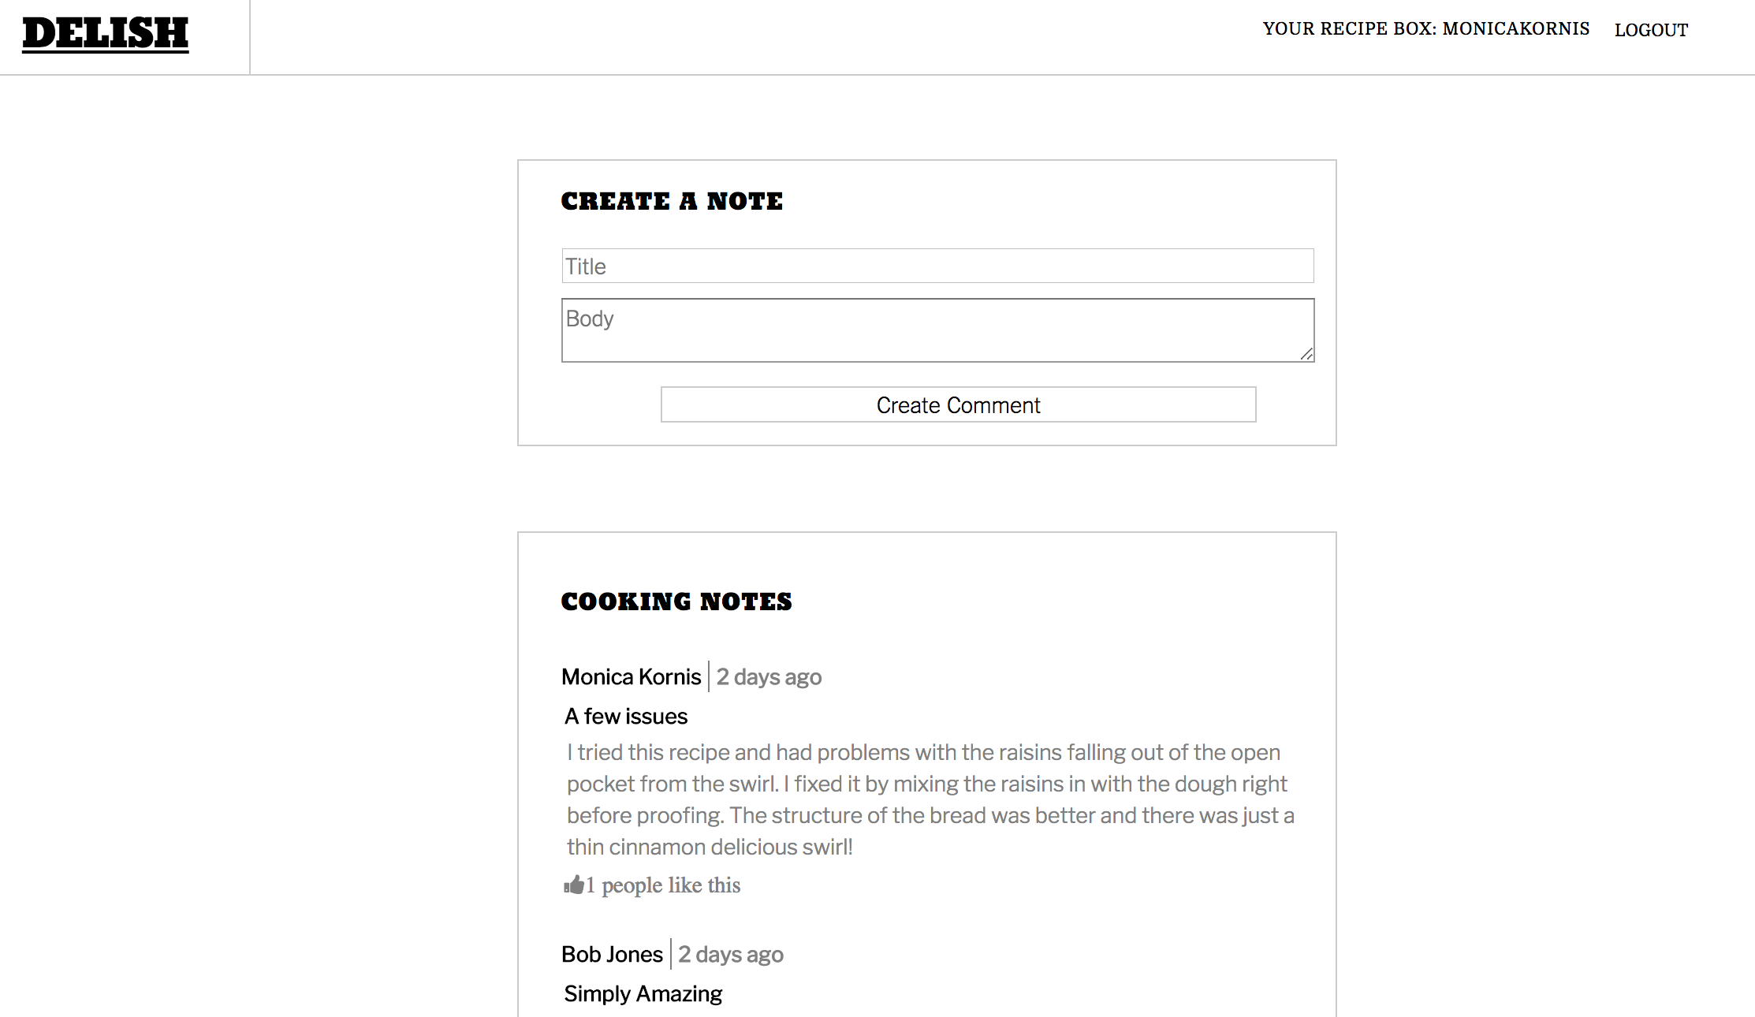Click the word LOGOUT in header
The width and height of the screenshot is (1755, 1017).
point(1651,30)
